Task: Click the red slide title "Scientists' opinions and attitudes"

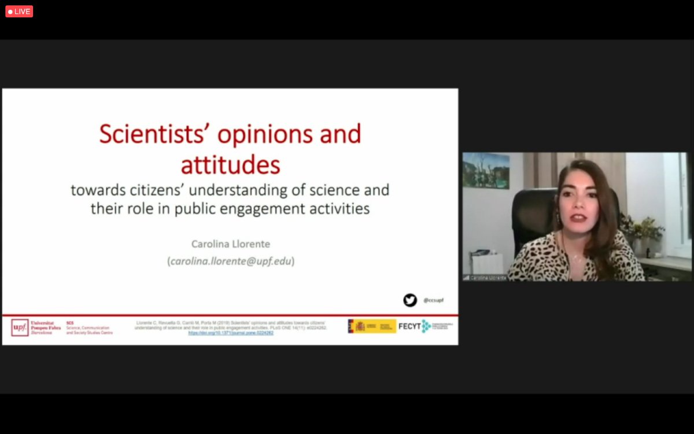Action: [230, 149]
